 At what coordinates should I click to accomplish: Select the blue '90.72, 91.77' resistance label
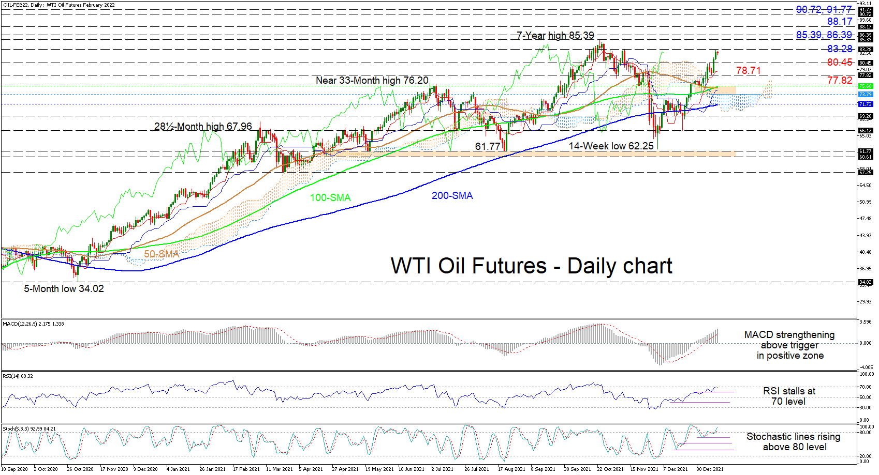tap(824, 9)
